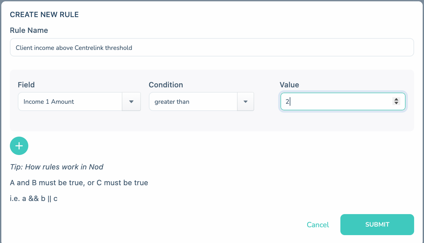Click the "i.e. a && b || c" example text
The image size is (424, 243).
point(34,198)
